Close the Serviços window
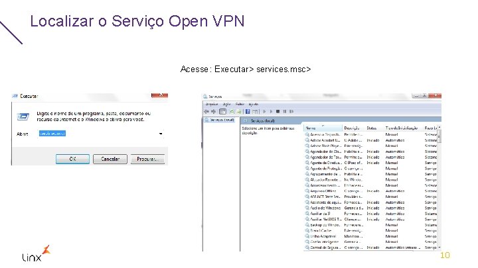Viewport: 478px width, 268px height. click(x=435, y=95)
